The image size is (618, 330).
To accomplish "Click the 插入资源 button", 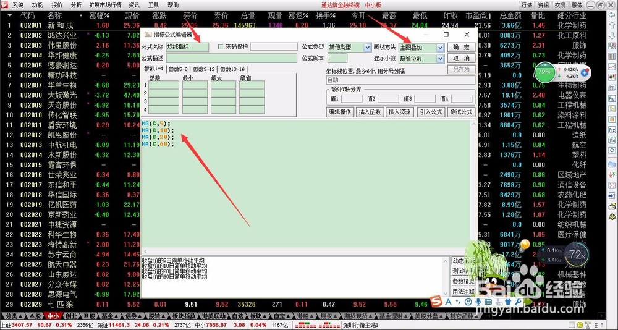I will pos(400,112).
